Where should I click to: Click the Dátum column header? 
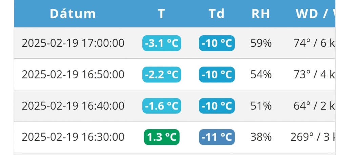pos(73,14)
